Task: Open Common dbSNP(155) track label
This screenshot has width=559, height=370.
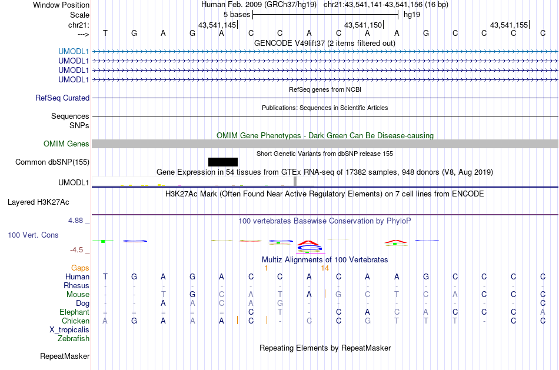Action: (52, 162)
